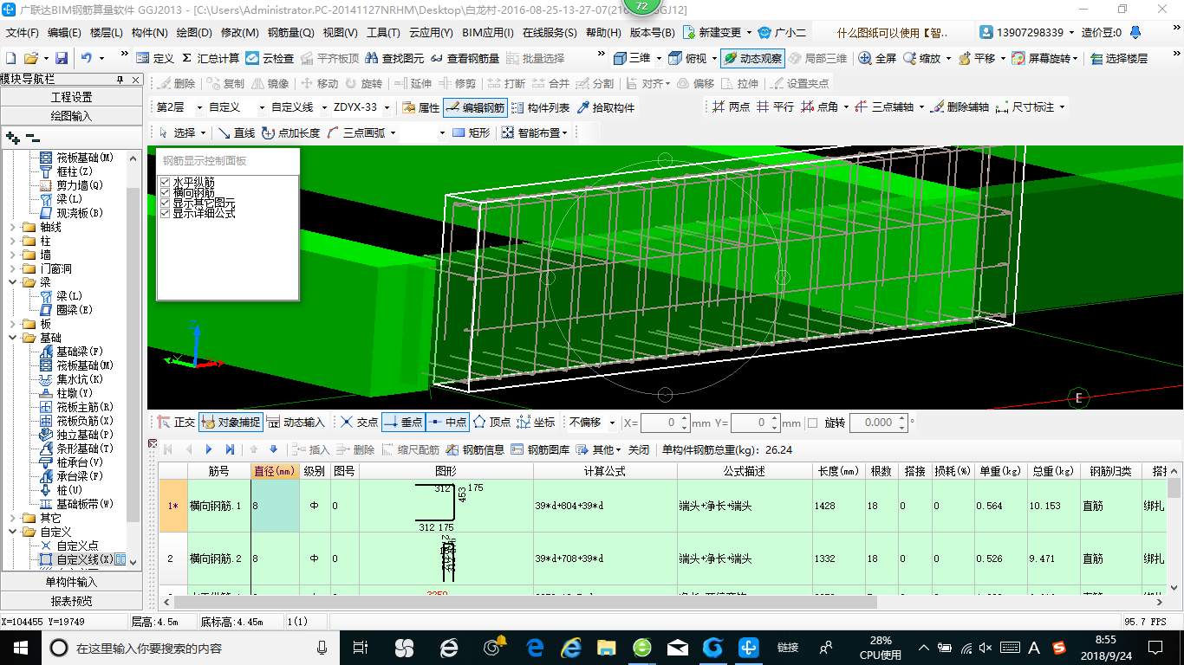
Task: Select the 直线 line drawing tool
Action: pos(236,132)
